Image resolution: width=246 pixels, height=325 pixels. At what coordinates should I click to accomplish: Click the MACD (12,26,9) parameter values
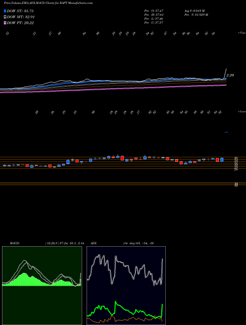pos(64,243)
